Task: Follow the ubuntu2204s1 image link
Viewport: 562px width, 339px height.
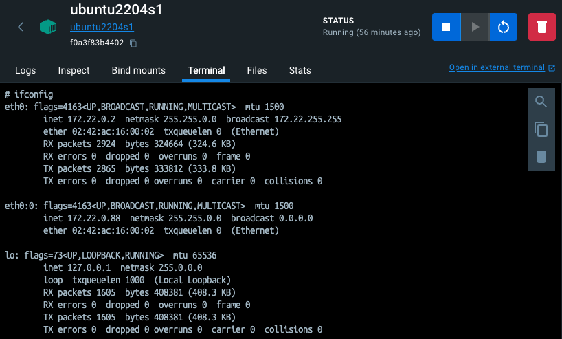Action: (102, 28)
